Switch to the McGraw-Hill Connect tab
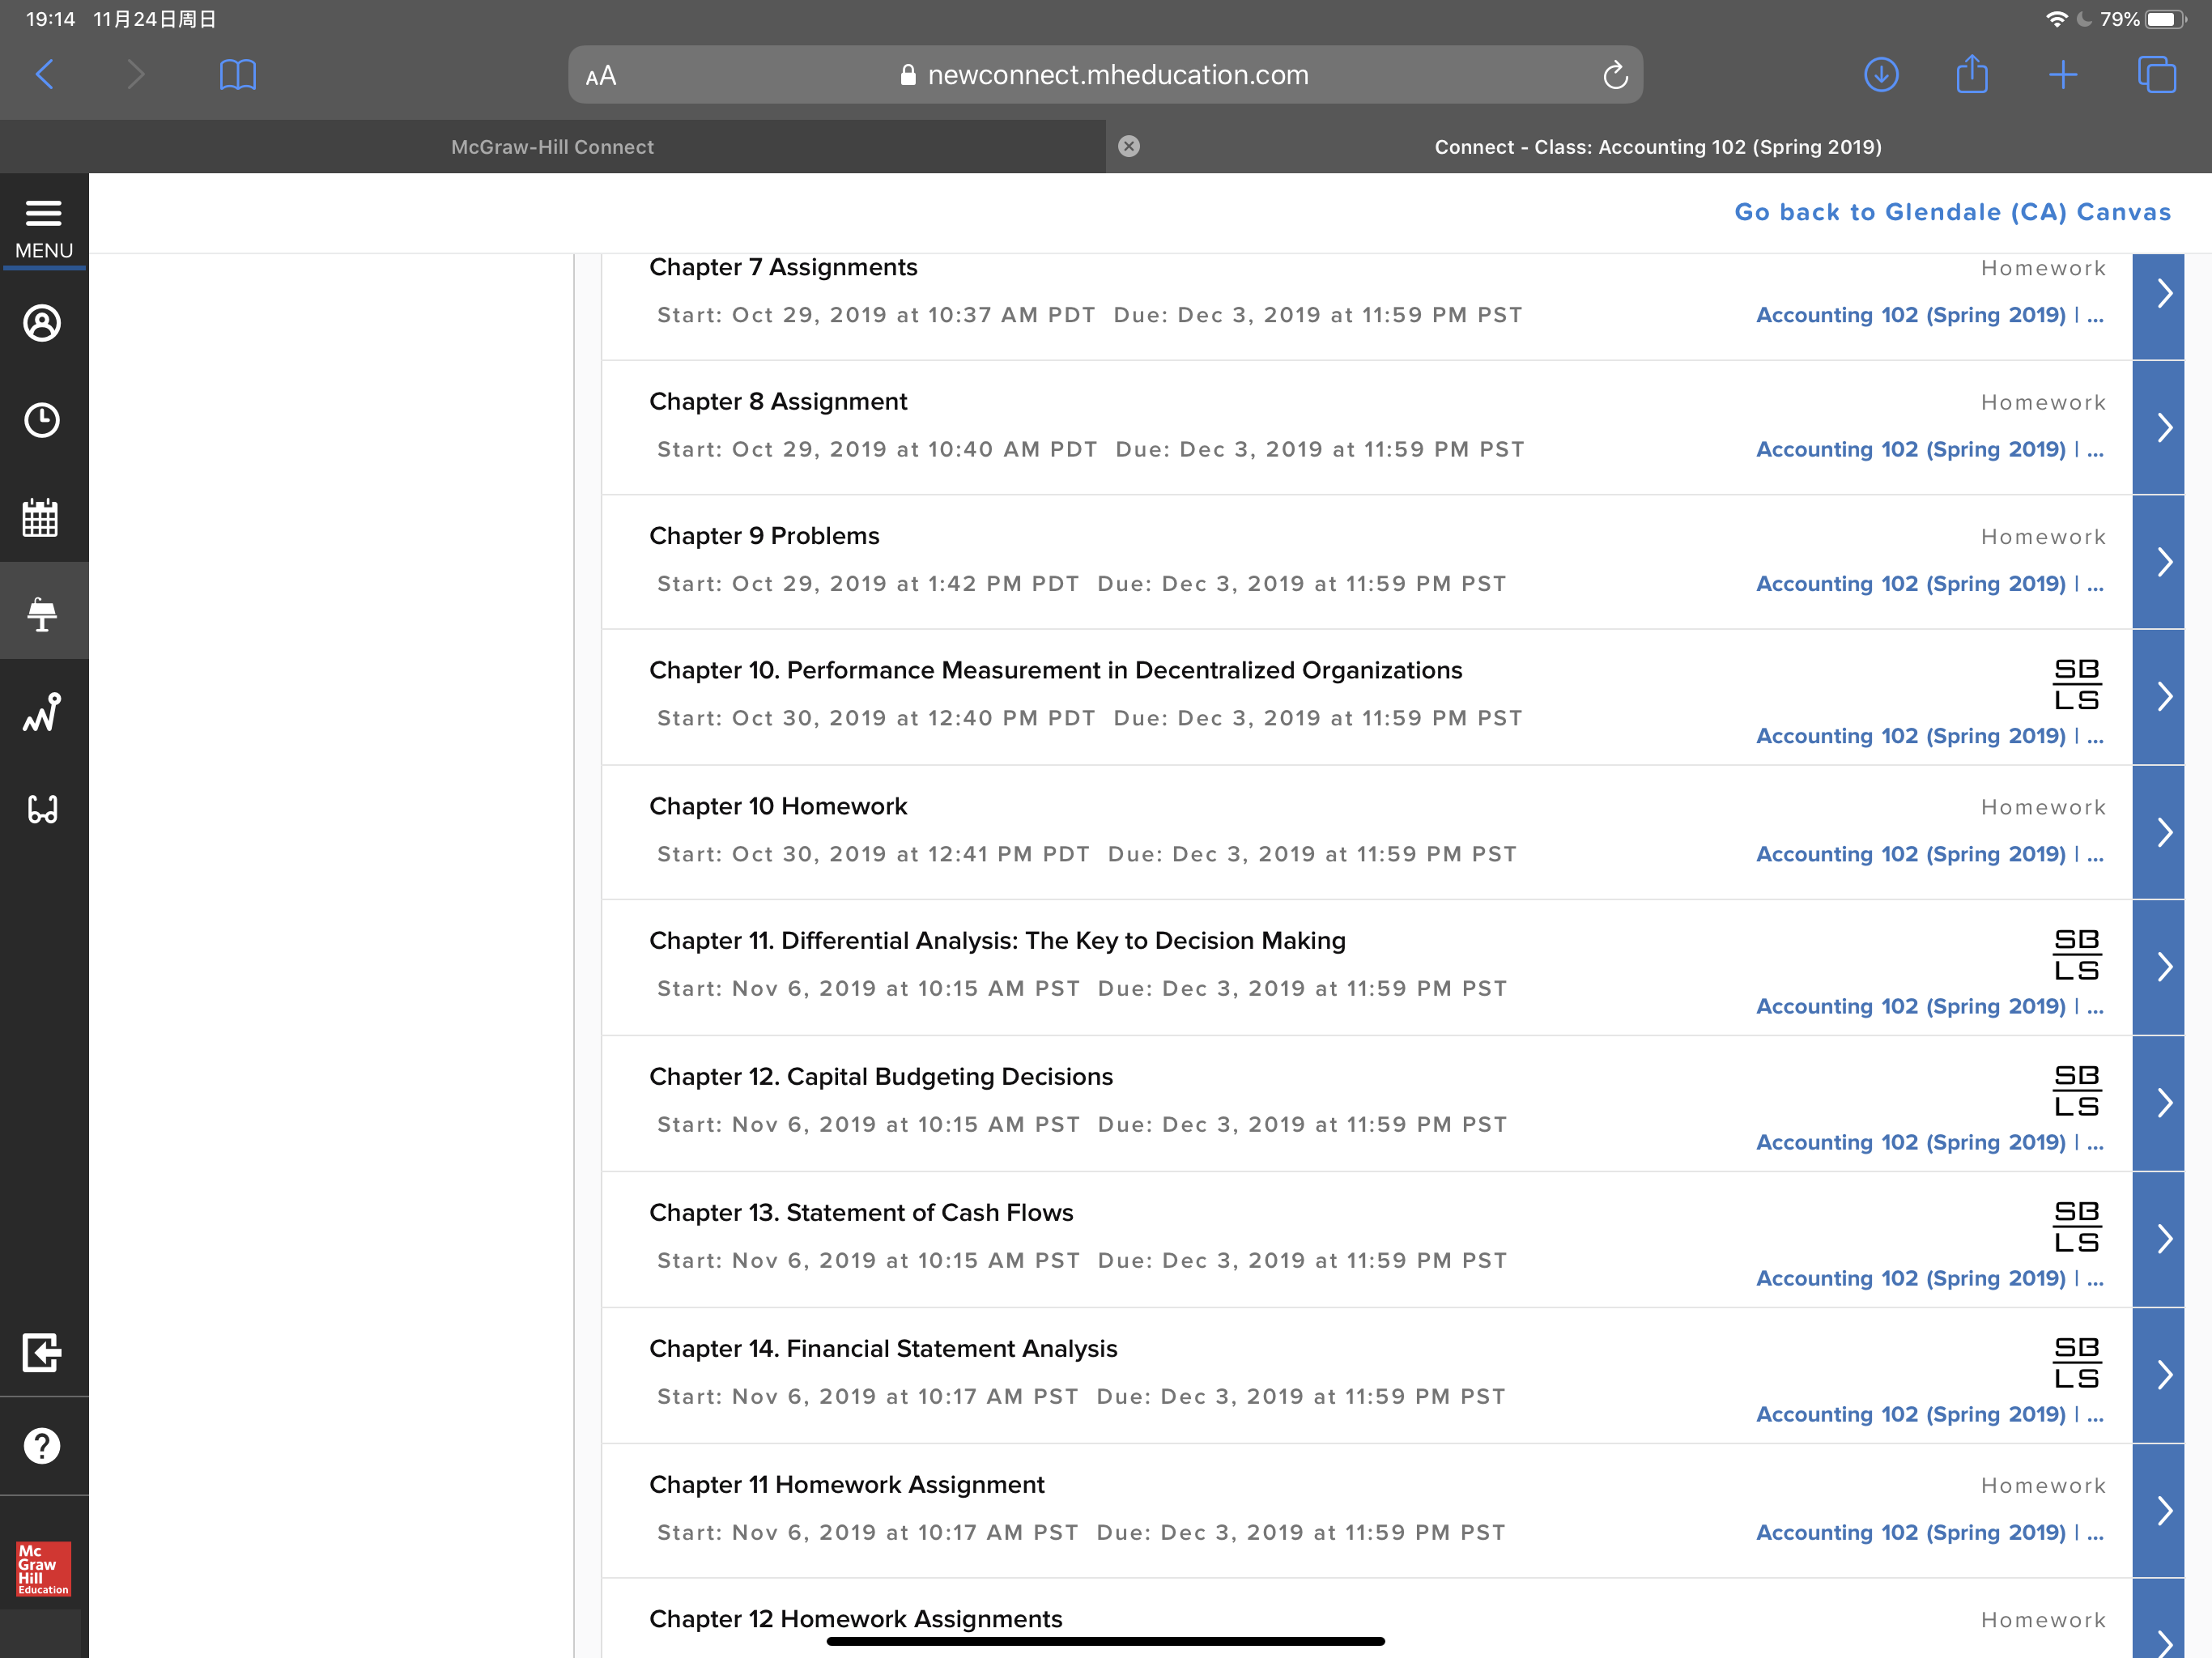2212x1658 pixels. pyautogui.click(x=553, y=146)
